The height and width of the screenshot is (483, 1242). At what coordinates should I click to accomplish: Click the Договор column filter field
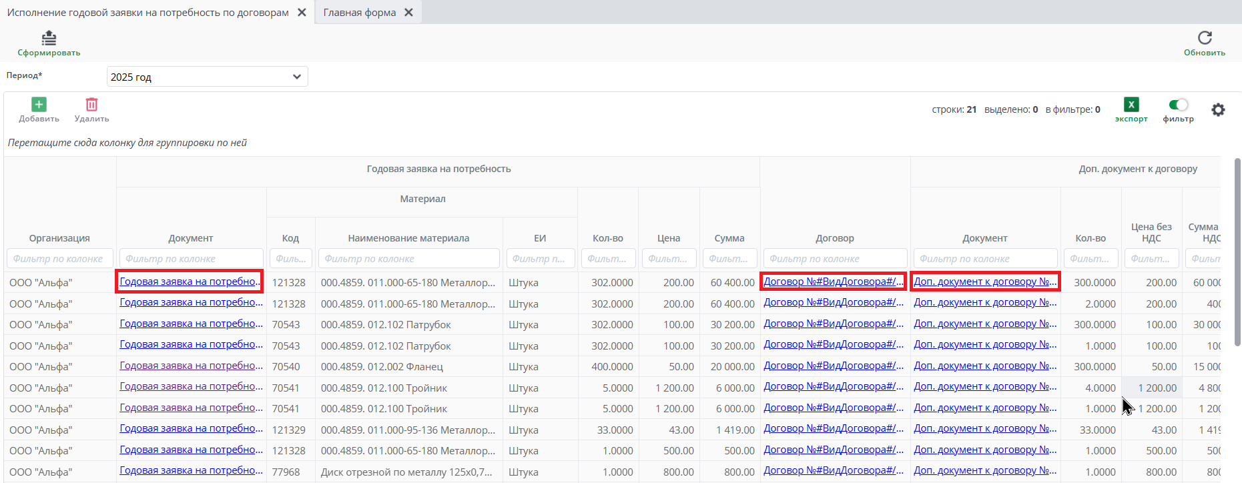[x=834, y=259]
